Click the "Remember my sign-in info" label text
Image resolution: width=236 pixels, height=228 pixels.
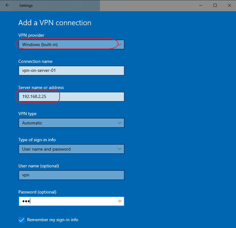coord(53,220)
